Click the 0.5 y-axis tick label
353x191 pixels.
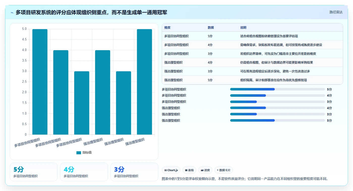24,124
